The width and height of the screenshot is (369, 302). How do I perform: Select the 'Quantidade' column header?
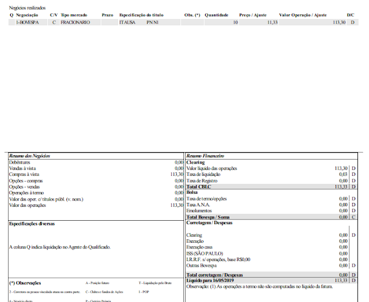(x=216, y=15)
